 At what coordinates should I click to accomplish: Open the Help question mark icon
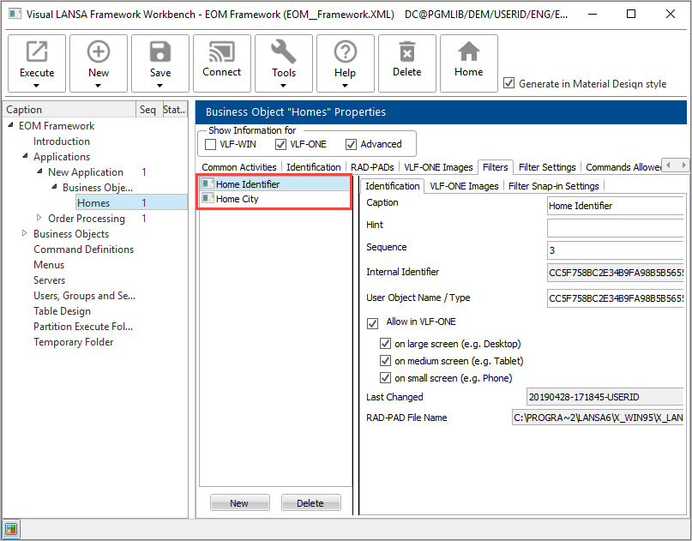tap(346, 53)
